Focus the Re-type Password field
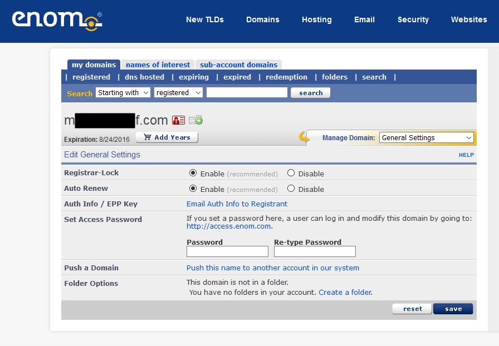The image size is (499, 346). [x=315, y=251]
